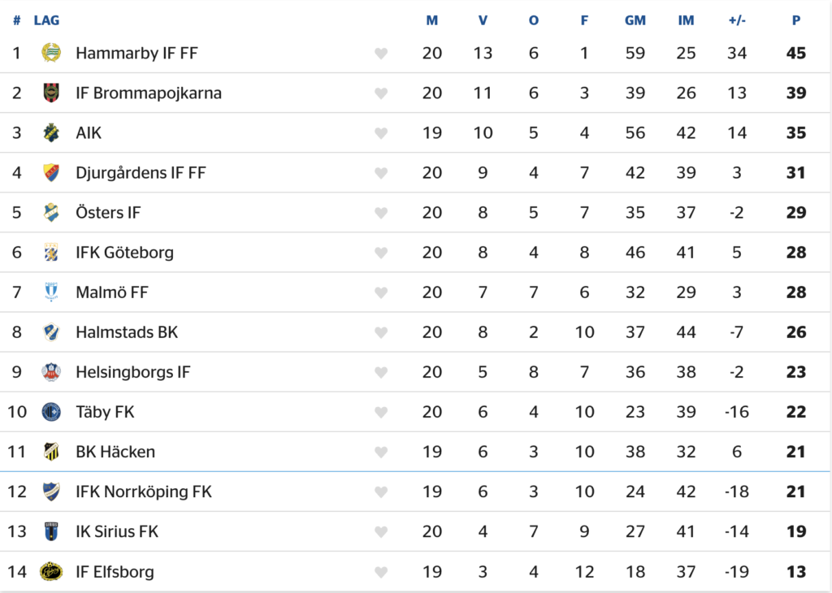Image resolution: width=832 pixels, height=593 pixels.
Task: Toggle the heart for Östers IF
Action: [381, 213]
